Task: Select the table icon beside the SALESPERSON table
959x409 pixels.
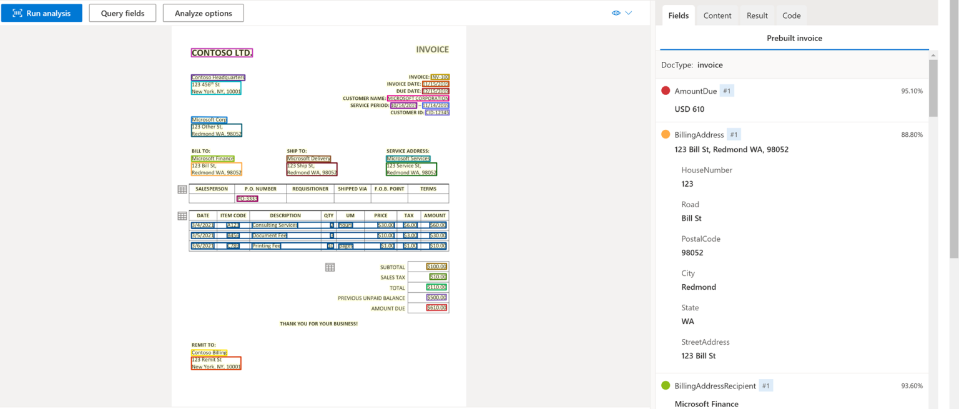Action: [182, 189]
